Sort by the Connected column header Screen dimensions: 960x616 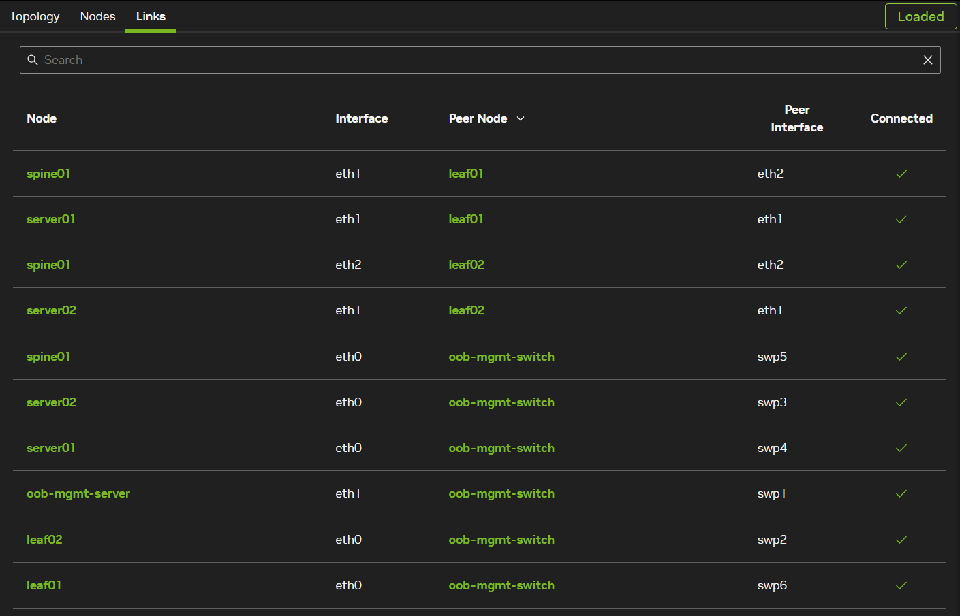[901, 118]
